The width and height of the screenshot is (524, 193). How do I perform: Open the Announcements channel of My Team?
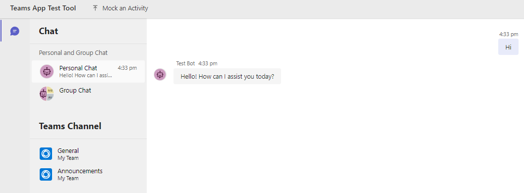pos(88,174)
